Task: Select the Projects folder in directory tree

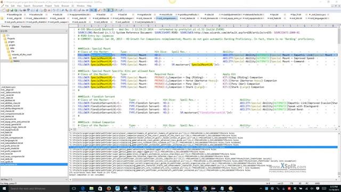Action: pyautogui.click(x=11, y=38)
